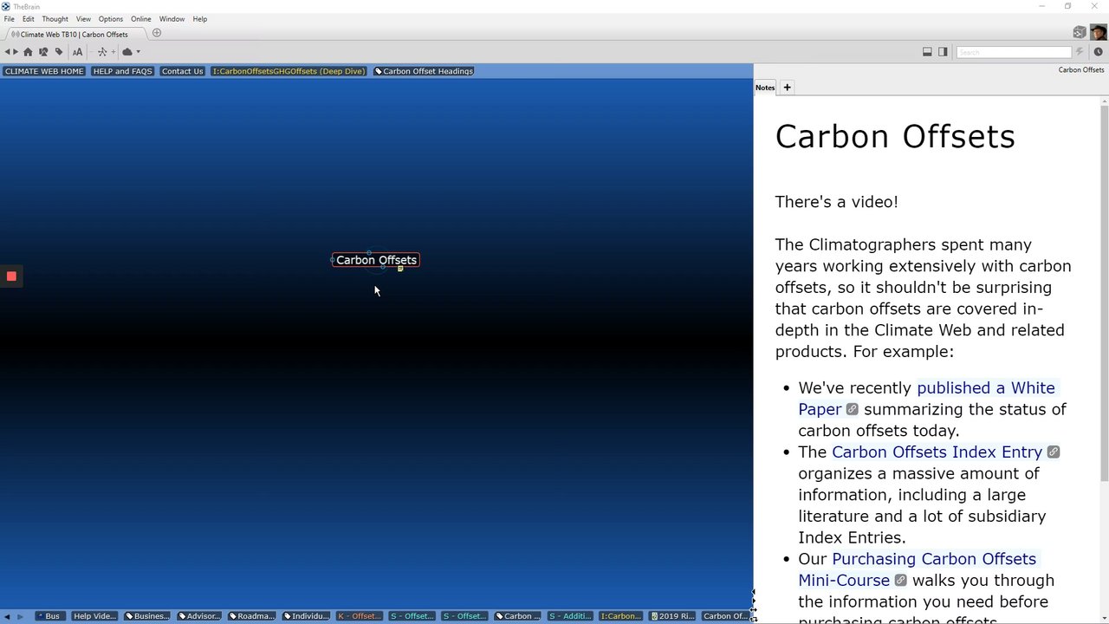1109x624 pixels.
Task: Open the 'published a White Paper' link
Action: coord(926,399)
